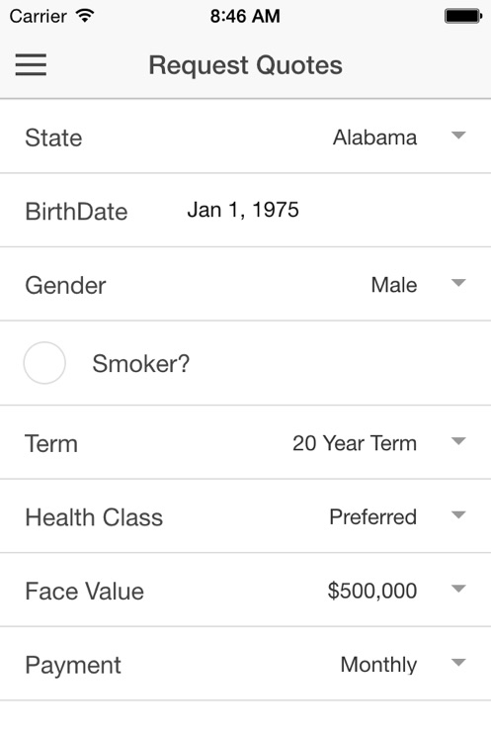Expand the State dropdown arrow
491x738 pixels.
458,136
